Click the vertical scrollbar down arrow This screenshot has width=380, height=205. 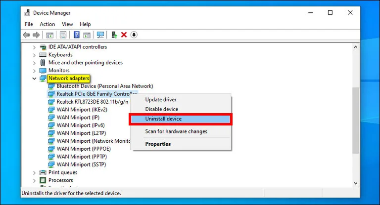tap(356, 183)
